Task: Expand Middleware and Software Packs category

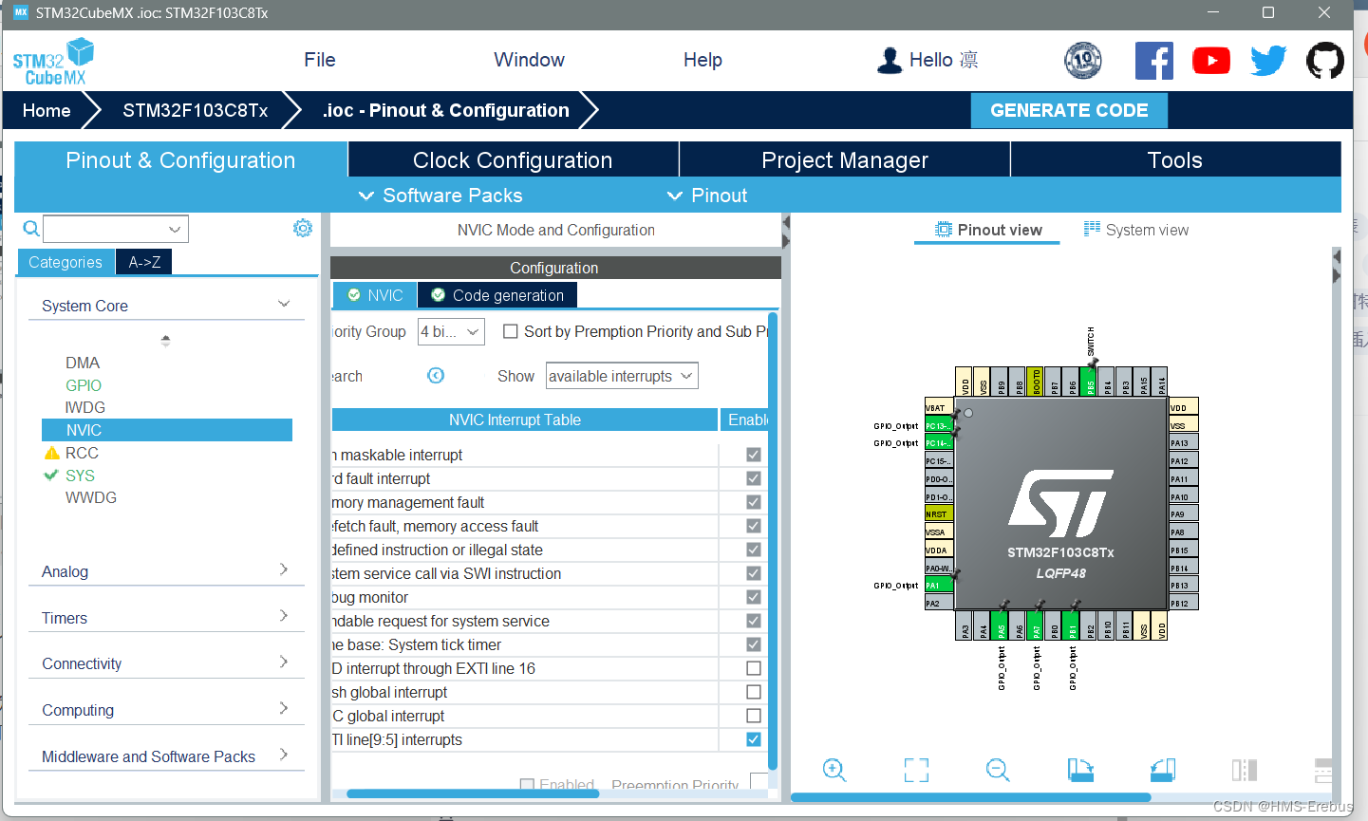Action: click(x=283, y=755)
